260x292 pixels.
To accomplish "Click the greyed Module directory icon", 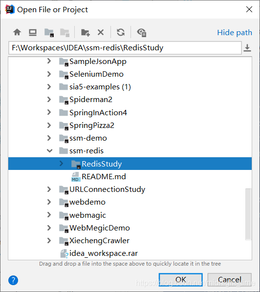I will click(65, 33).
